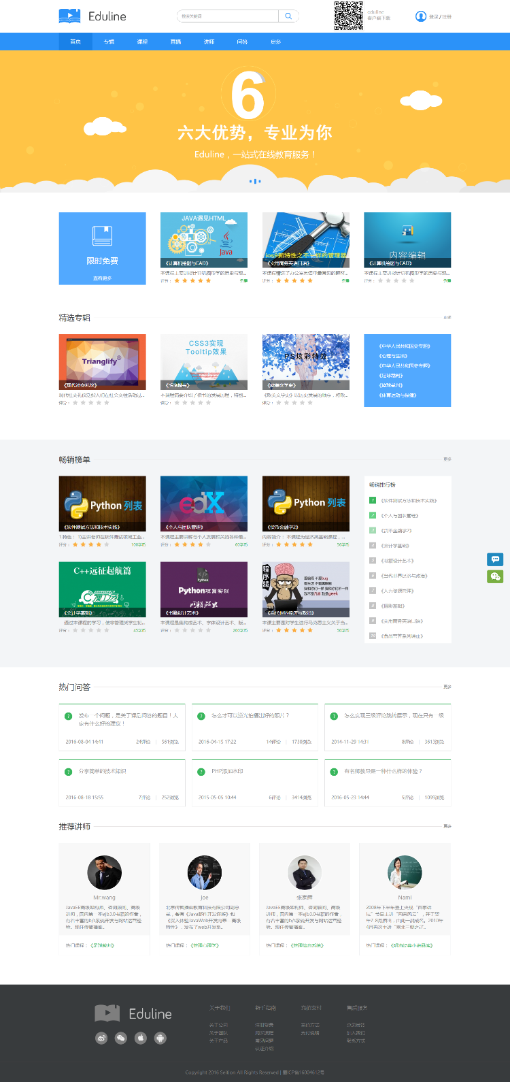Open the 直播 navigation menu item
Screen dimensions: 510x1082
(x=175, y=42)
